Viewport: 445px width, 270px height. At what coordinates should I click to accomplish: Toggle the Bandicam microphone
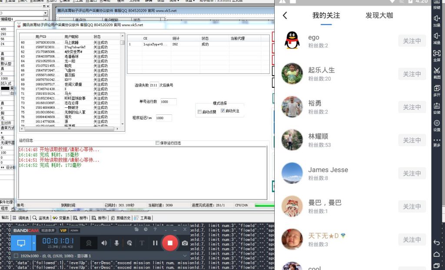point(116,243)
